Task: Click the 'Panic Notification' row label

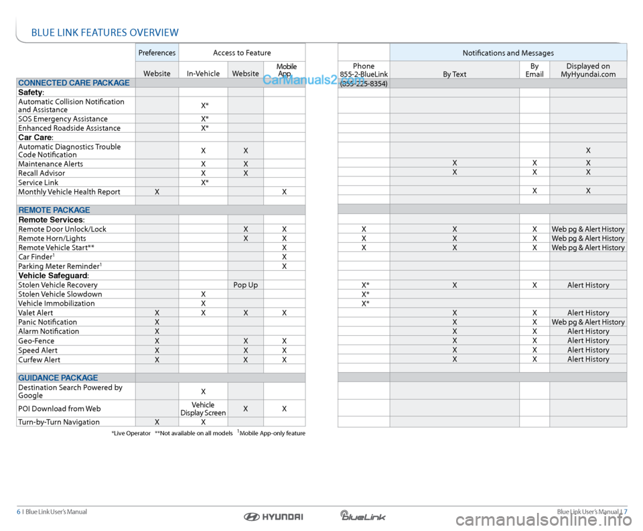Action: pyautogui.click(x=48, y=322)
